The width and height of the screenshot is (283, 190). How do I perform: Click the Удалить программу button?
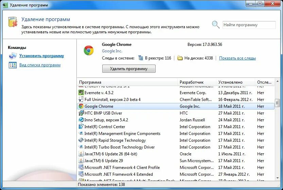coord(129,69)
